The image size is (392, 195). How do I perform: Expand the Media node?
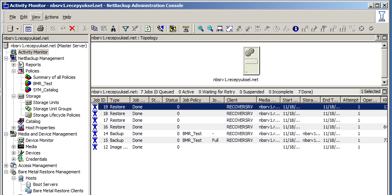[13, 147]
